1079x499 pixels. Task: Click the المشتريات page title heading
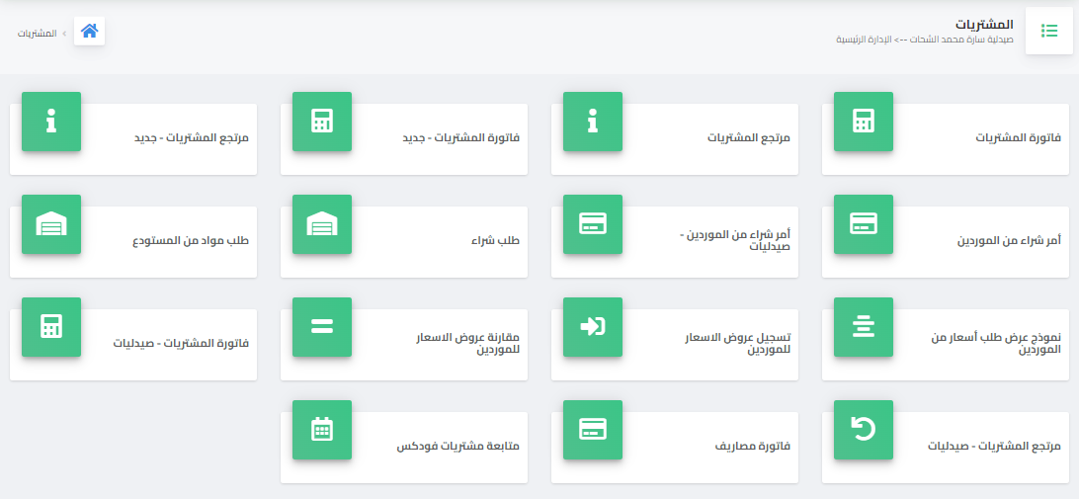tap(984, 24)
